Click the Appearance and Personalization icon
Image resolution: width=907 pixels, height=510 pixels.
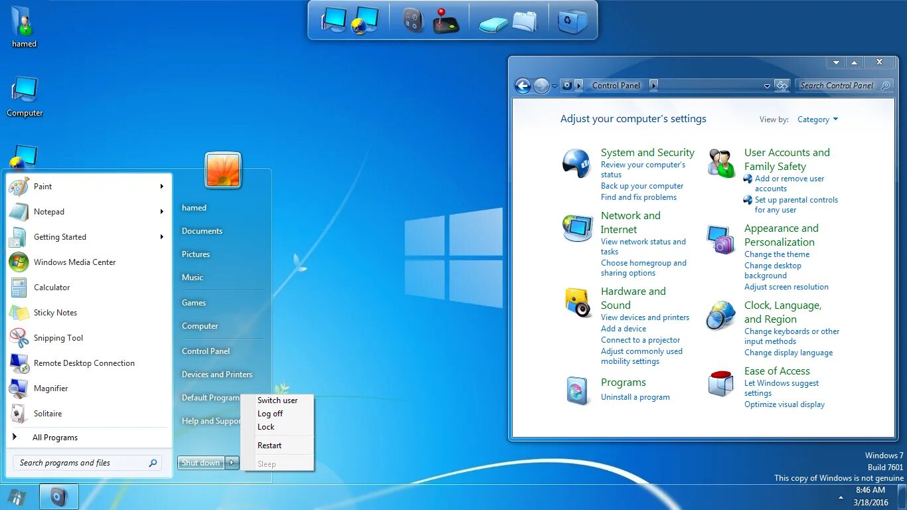click(x=720, y=240)
